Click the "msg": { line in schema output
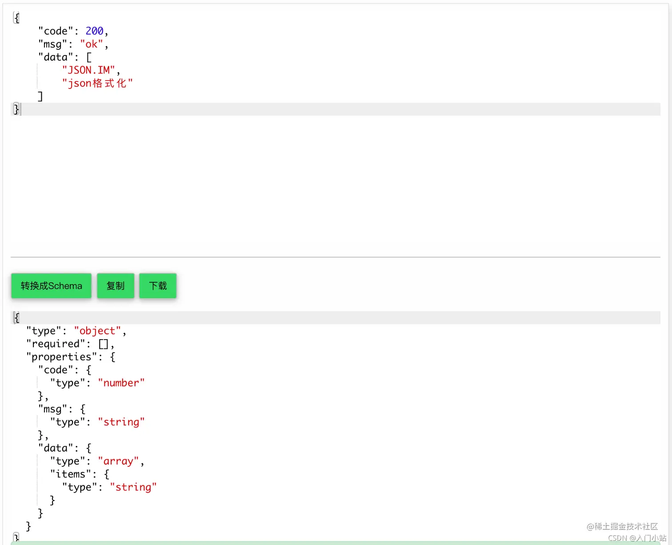Viewport: 672px width, 545px height. (62, 409)
